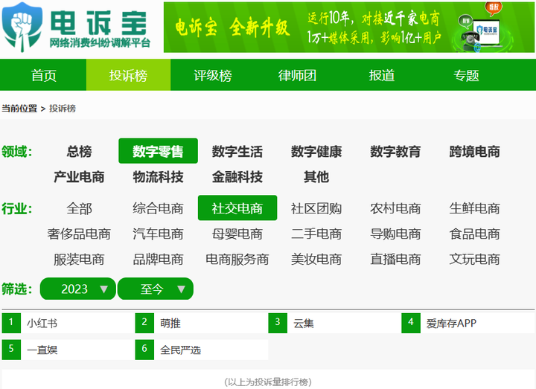Select the 总榜 domain filter
This screenshot has width=536, height=389.
pyautogui.click(x=79, y=151)
